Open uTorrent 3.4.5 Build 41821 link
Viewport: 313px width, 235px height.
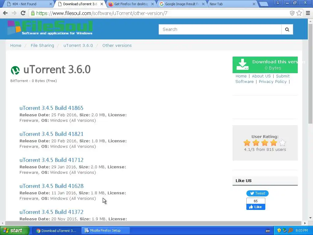[x=51, y=134]
